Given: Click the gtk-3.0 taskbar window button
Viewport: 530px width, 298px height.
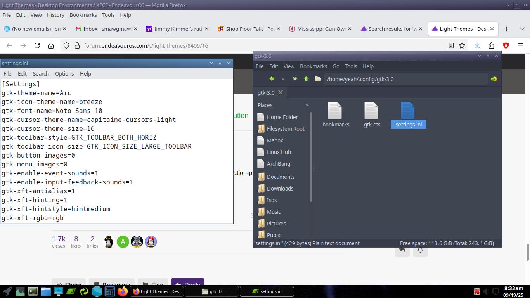Looking at the screenshot, I should point(213,291).
